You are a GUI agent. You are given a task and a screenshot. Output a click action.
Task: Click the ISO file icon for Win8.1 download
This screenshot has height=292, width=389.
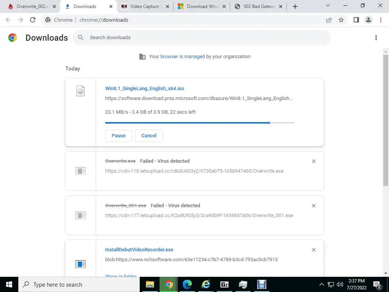pyautogui.click(x=81, y=91)
